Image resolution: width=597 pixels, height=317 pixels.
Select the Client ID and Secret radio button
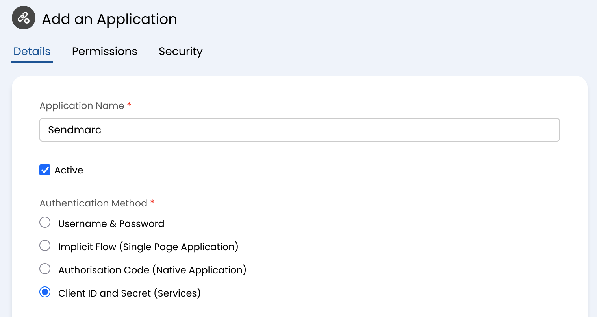click(45, 292)
